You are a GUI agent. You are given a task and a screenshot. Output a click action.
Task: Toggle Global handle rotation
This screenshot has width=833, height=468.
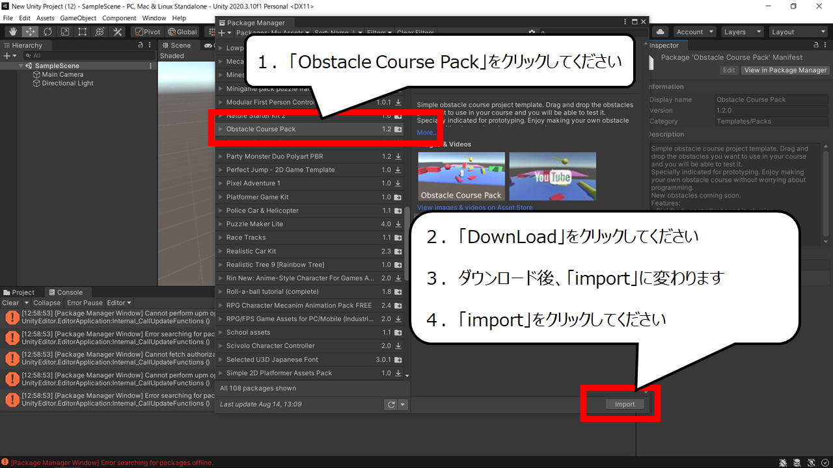click(182, 32)
